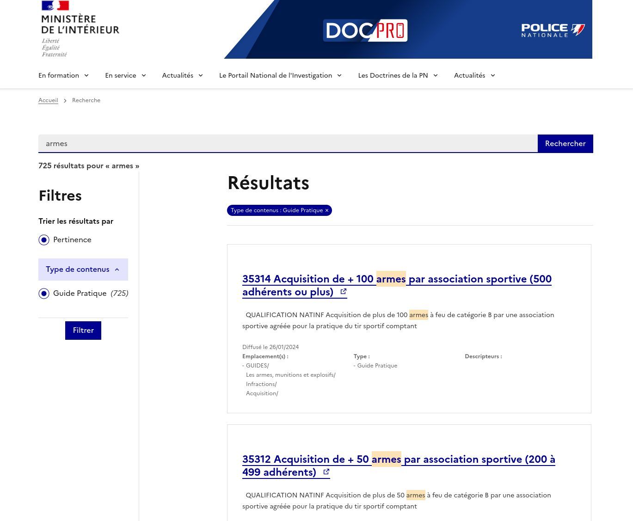The height and width of the screenshot is (521, 633).
Task: Click the DOC PRO logo banner
Action: coord(365,30)
